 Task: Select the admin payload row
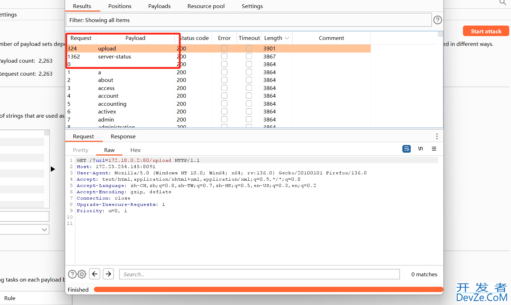coord(218,119)
